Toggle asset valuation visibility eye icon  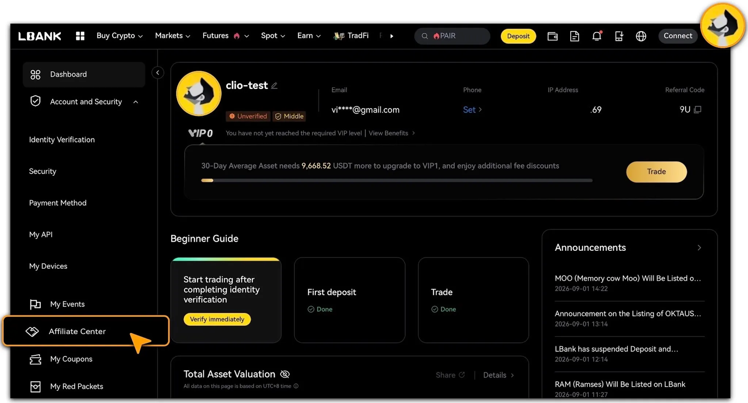coord(285,374)
